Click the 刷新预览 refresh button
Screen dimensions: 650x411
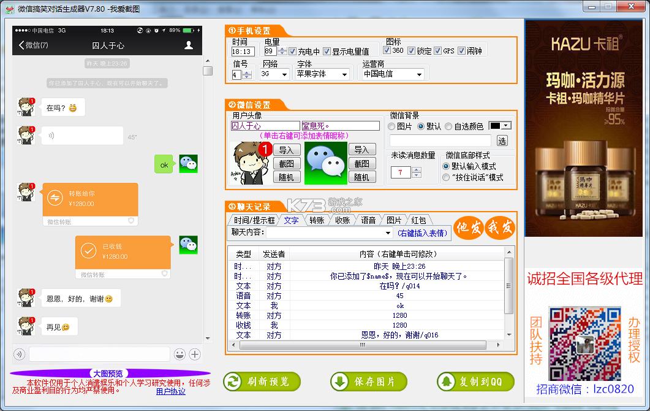262,382
